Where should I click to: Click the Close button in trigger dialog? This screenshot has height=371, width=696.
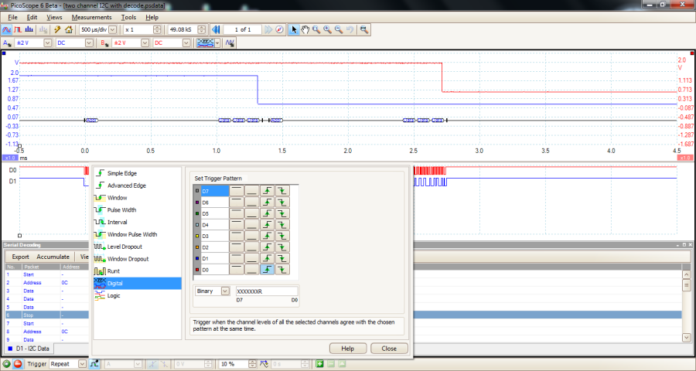pyautogui.click(x=388, y=348)
